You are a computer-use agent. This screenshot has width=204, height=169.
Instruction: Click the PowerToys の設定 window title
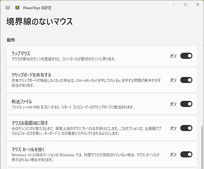(x=37, y=8)
